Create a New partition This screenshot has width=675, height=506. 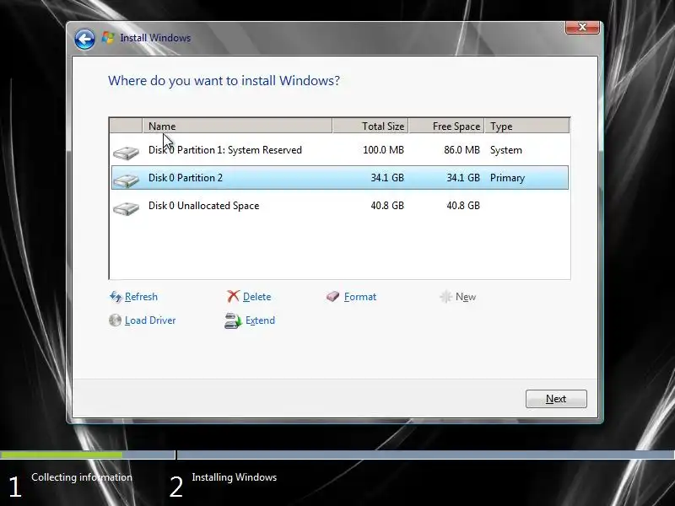[466, 297]
